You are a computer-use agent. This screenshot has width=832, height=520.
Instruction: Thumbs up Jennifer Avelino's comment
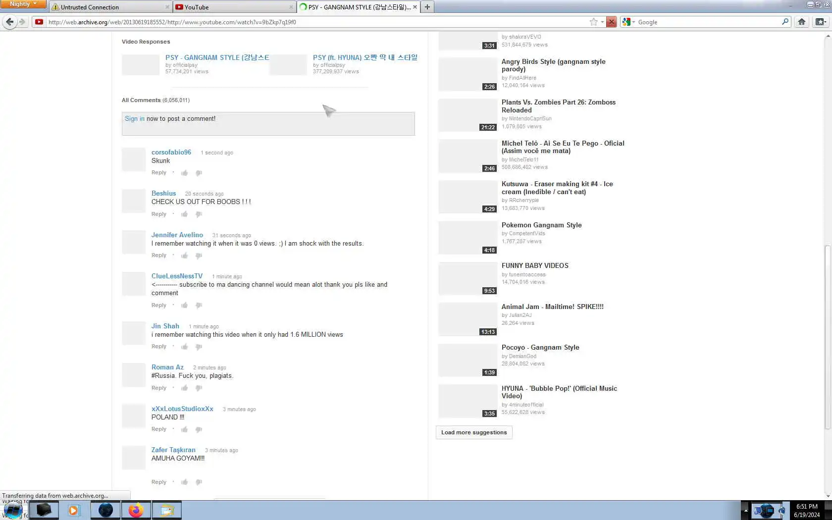click(x=184, y=256)
